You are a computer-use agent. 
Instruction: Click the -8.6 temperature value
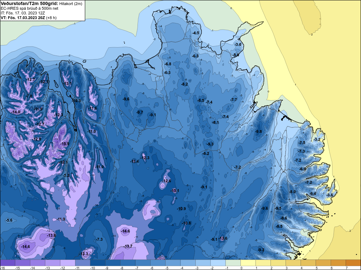(x=284, y=218)
